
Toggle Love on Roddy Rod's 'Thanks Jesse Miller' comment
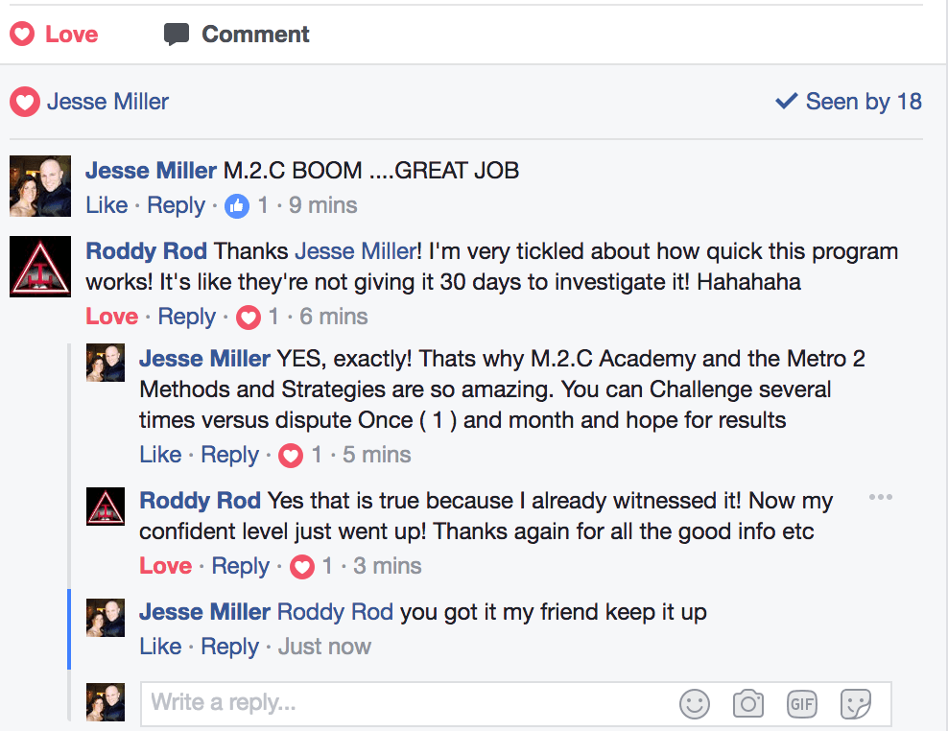pos(111,317)
